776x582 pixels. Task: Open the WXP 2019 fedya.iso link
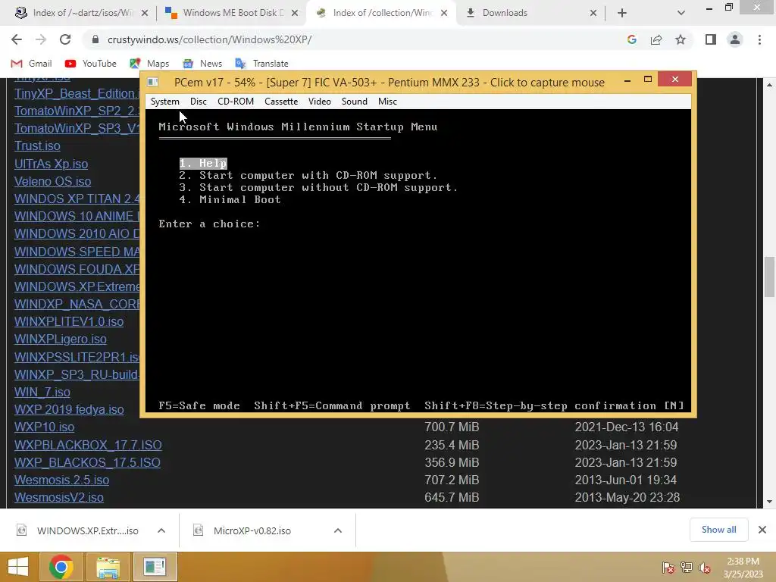pos(69,409)
